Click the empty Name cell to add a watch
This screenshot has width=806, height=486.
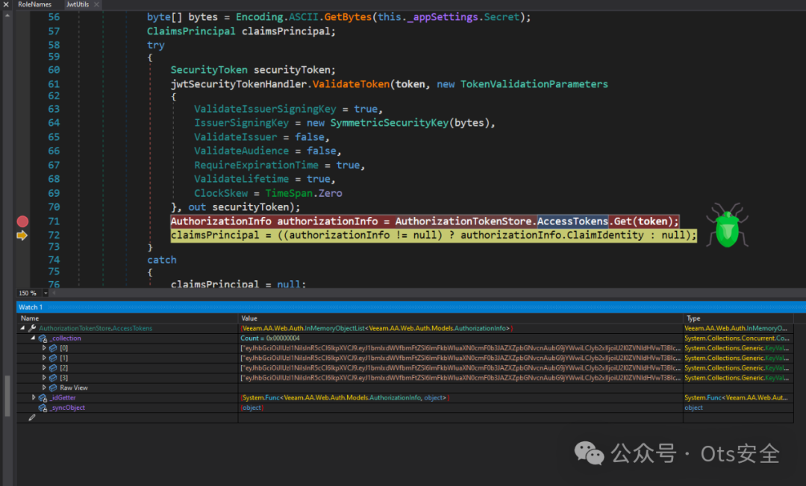pyautogui.click(x=128, y=417)
